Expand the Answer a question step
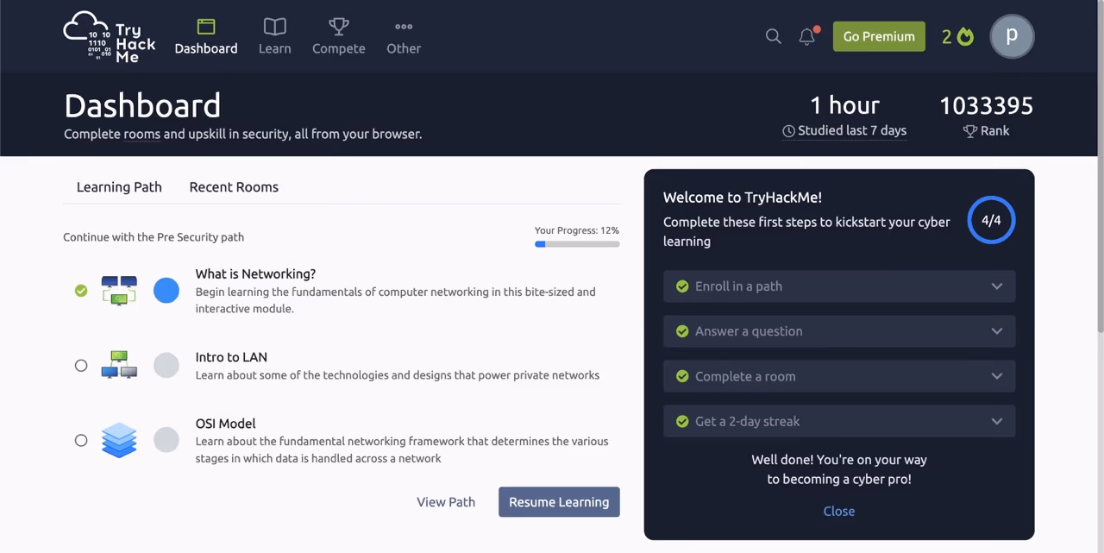This screenshot has height=553, width=1104. [839, 331]
